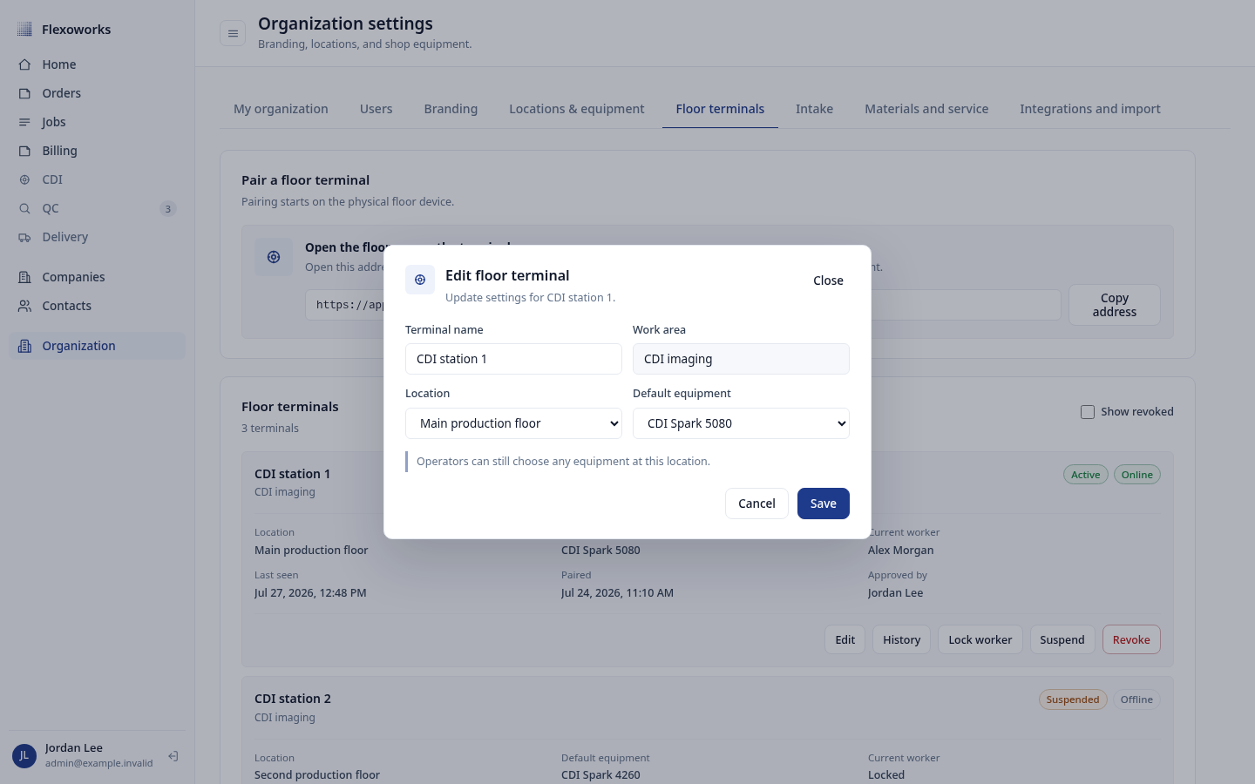This screenshot has width=1255, height=784.
Task: Click the Active status badge for CDI station 1
Action: coord(1086,475)
